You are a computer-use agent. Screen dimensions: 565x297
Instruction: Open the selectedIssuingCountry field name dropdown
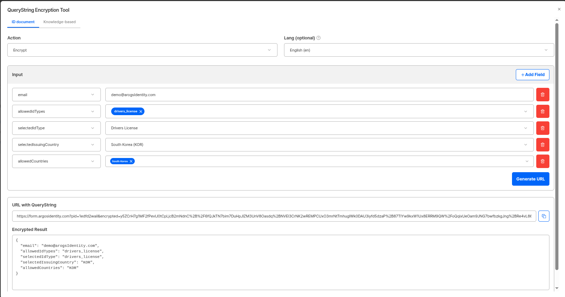click(56, 145)
